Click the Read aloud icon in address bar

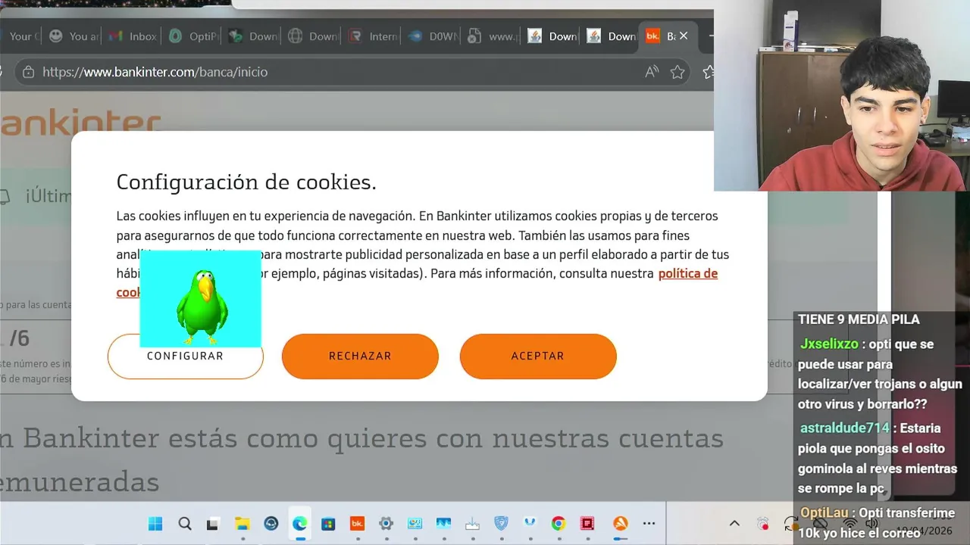pyautogui.click(x=652, y=72)
